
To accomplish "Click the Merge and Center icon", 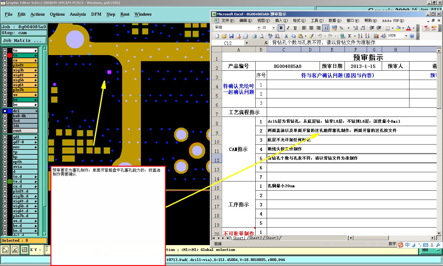I will click(325, 28).
